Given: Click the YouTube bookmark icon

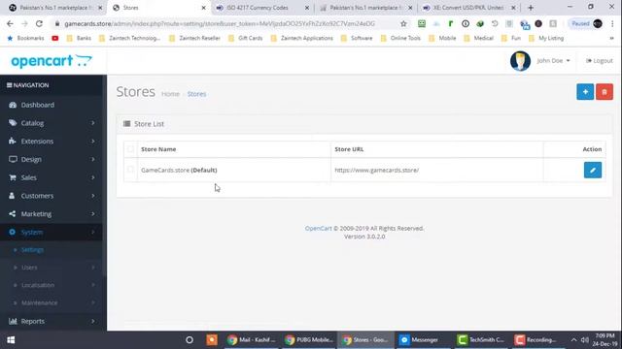Looking at the screenshot, I should [x=55, y=39].
